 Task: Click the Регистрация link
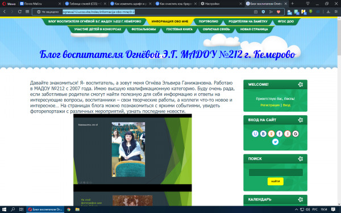click(270, 105)
